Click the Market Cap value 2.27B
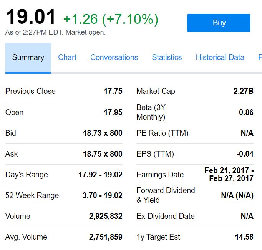Viewport: 262px width, 250px height. (243, 91)
